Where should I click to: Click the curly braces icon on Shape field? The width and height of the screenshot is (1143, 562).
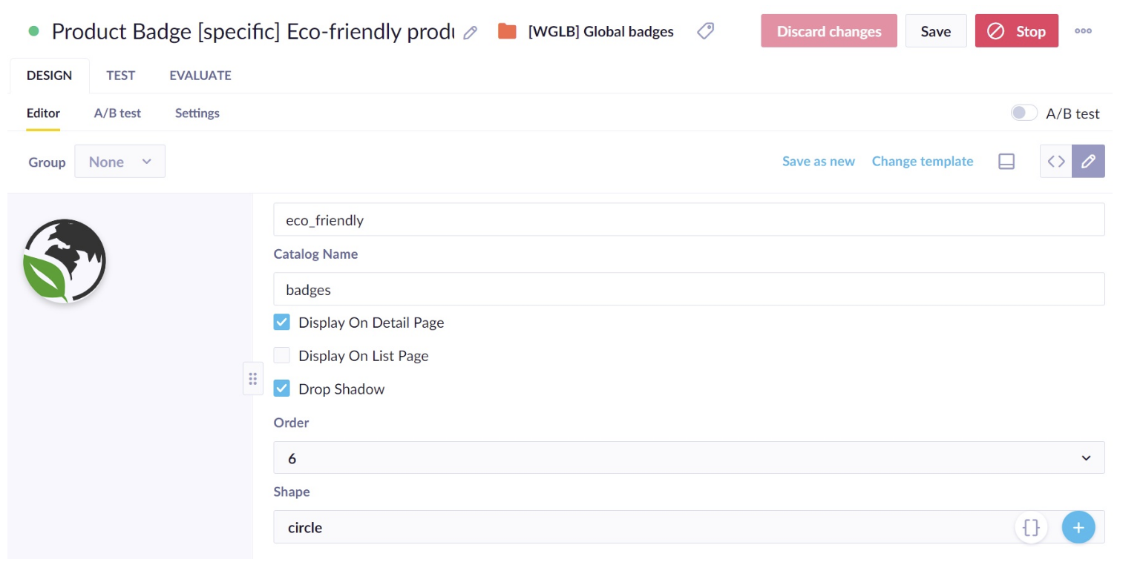pos(1031,527)
